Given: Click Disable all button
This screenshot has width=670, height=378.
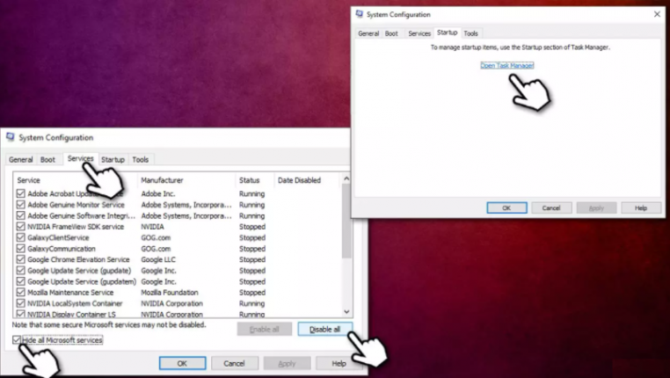Looking at the screenshot, I should pos(324,330).
